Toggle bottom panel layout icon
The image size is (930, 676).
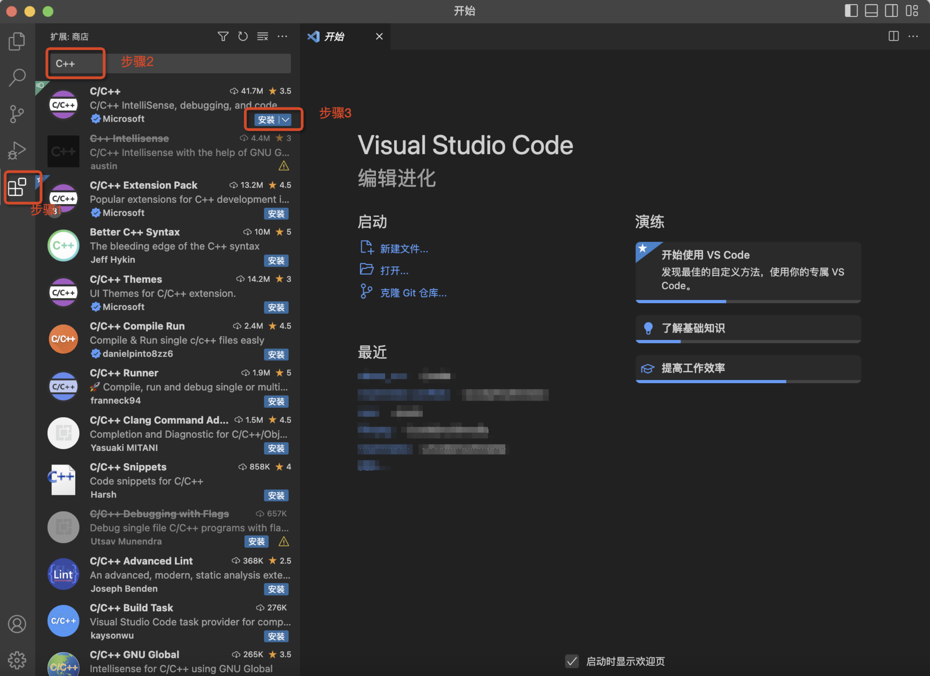(871, 10)
